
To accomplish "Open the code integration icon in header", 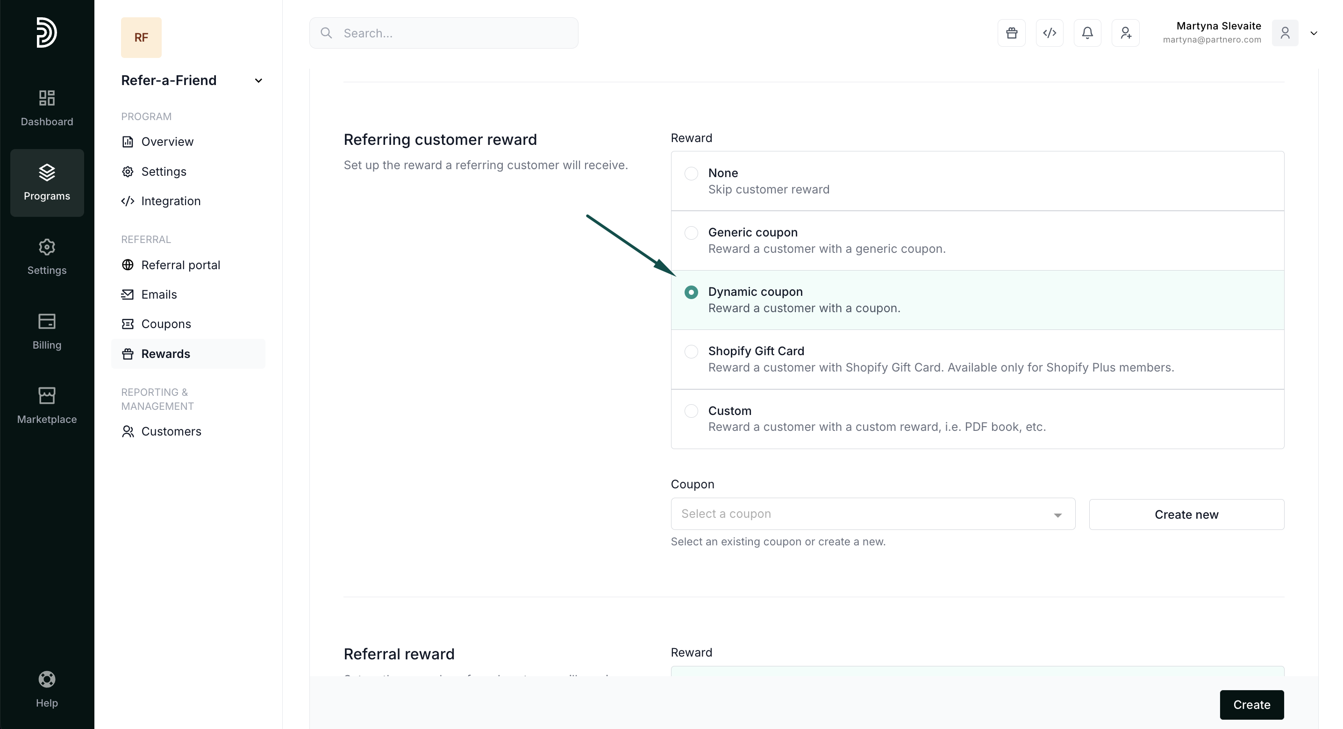I will [x=1050, y=33].
